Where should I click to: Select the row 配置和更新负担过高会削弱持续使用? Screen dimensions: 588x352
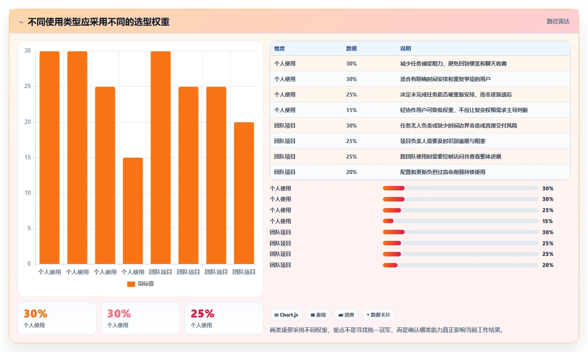420,172
